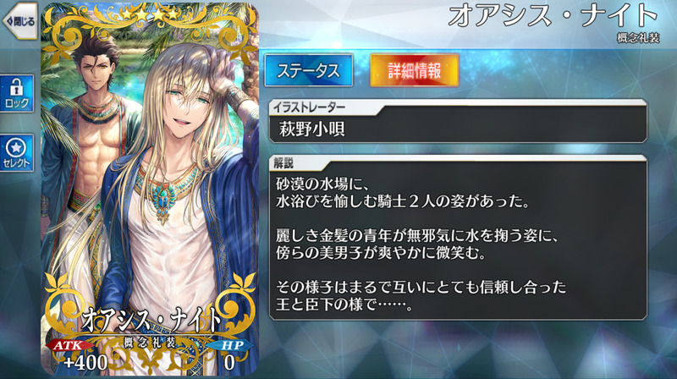The height and width of the screenshot is (379, 677).
Task: Click the back arrow on 閉じる button
Action: click(x=9, y=20)
